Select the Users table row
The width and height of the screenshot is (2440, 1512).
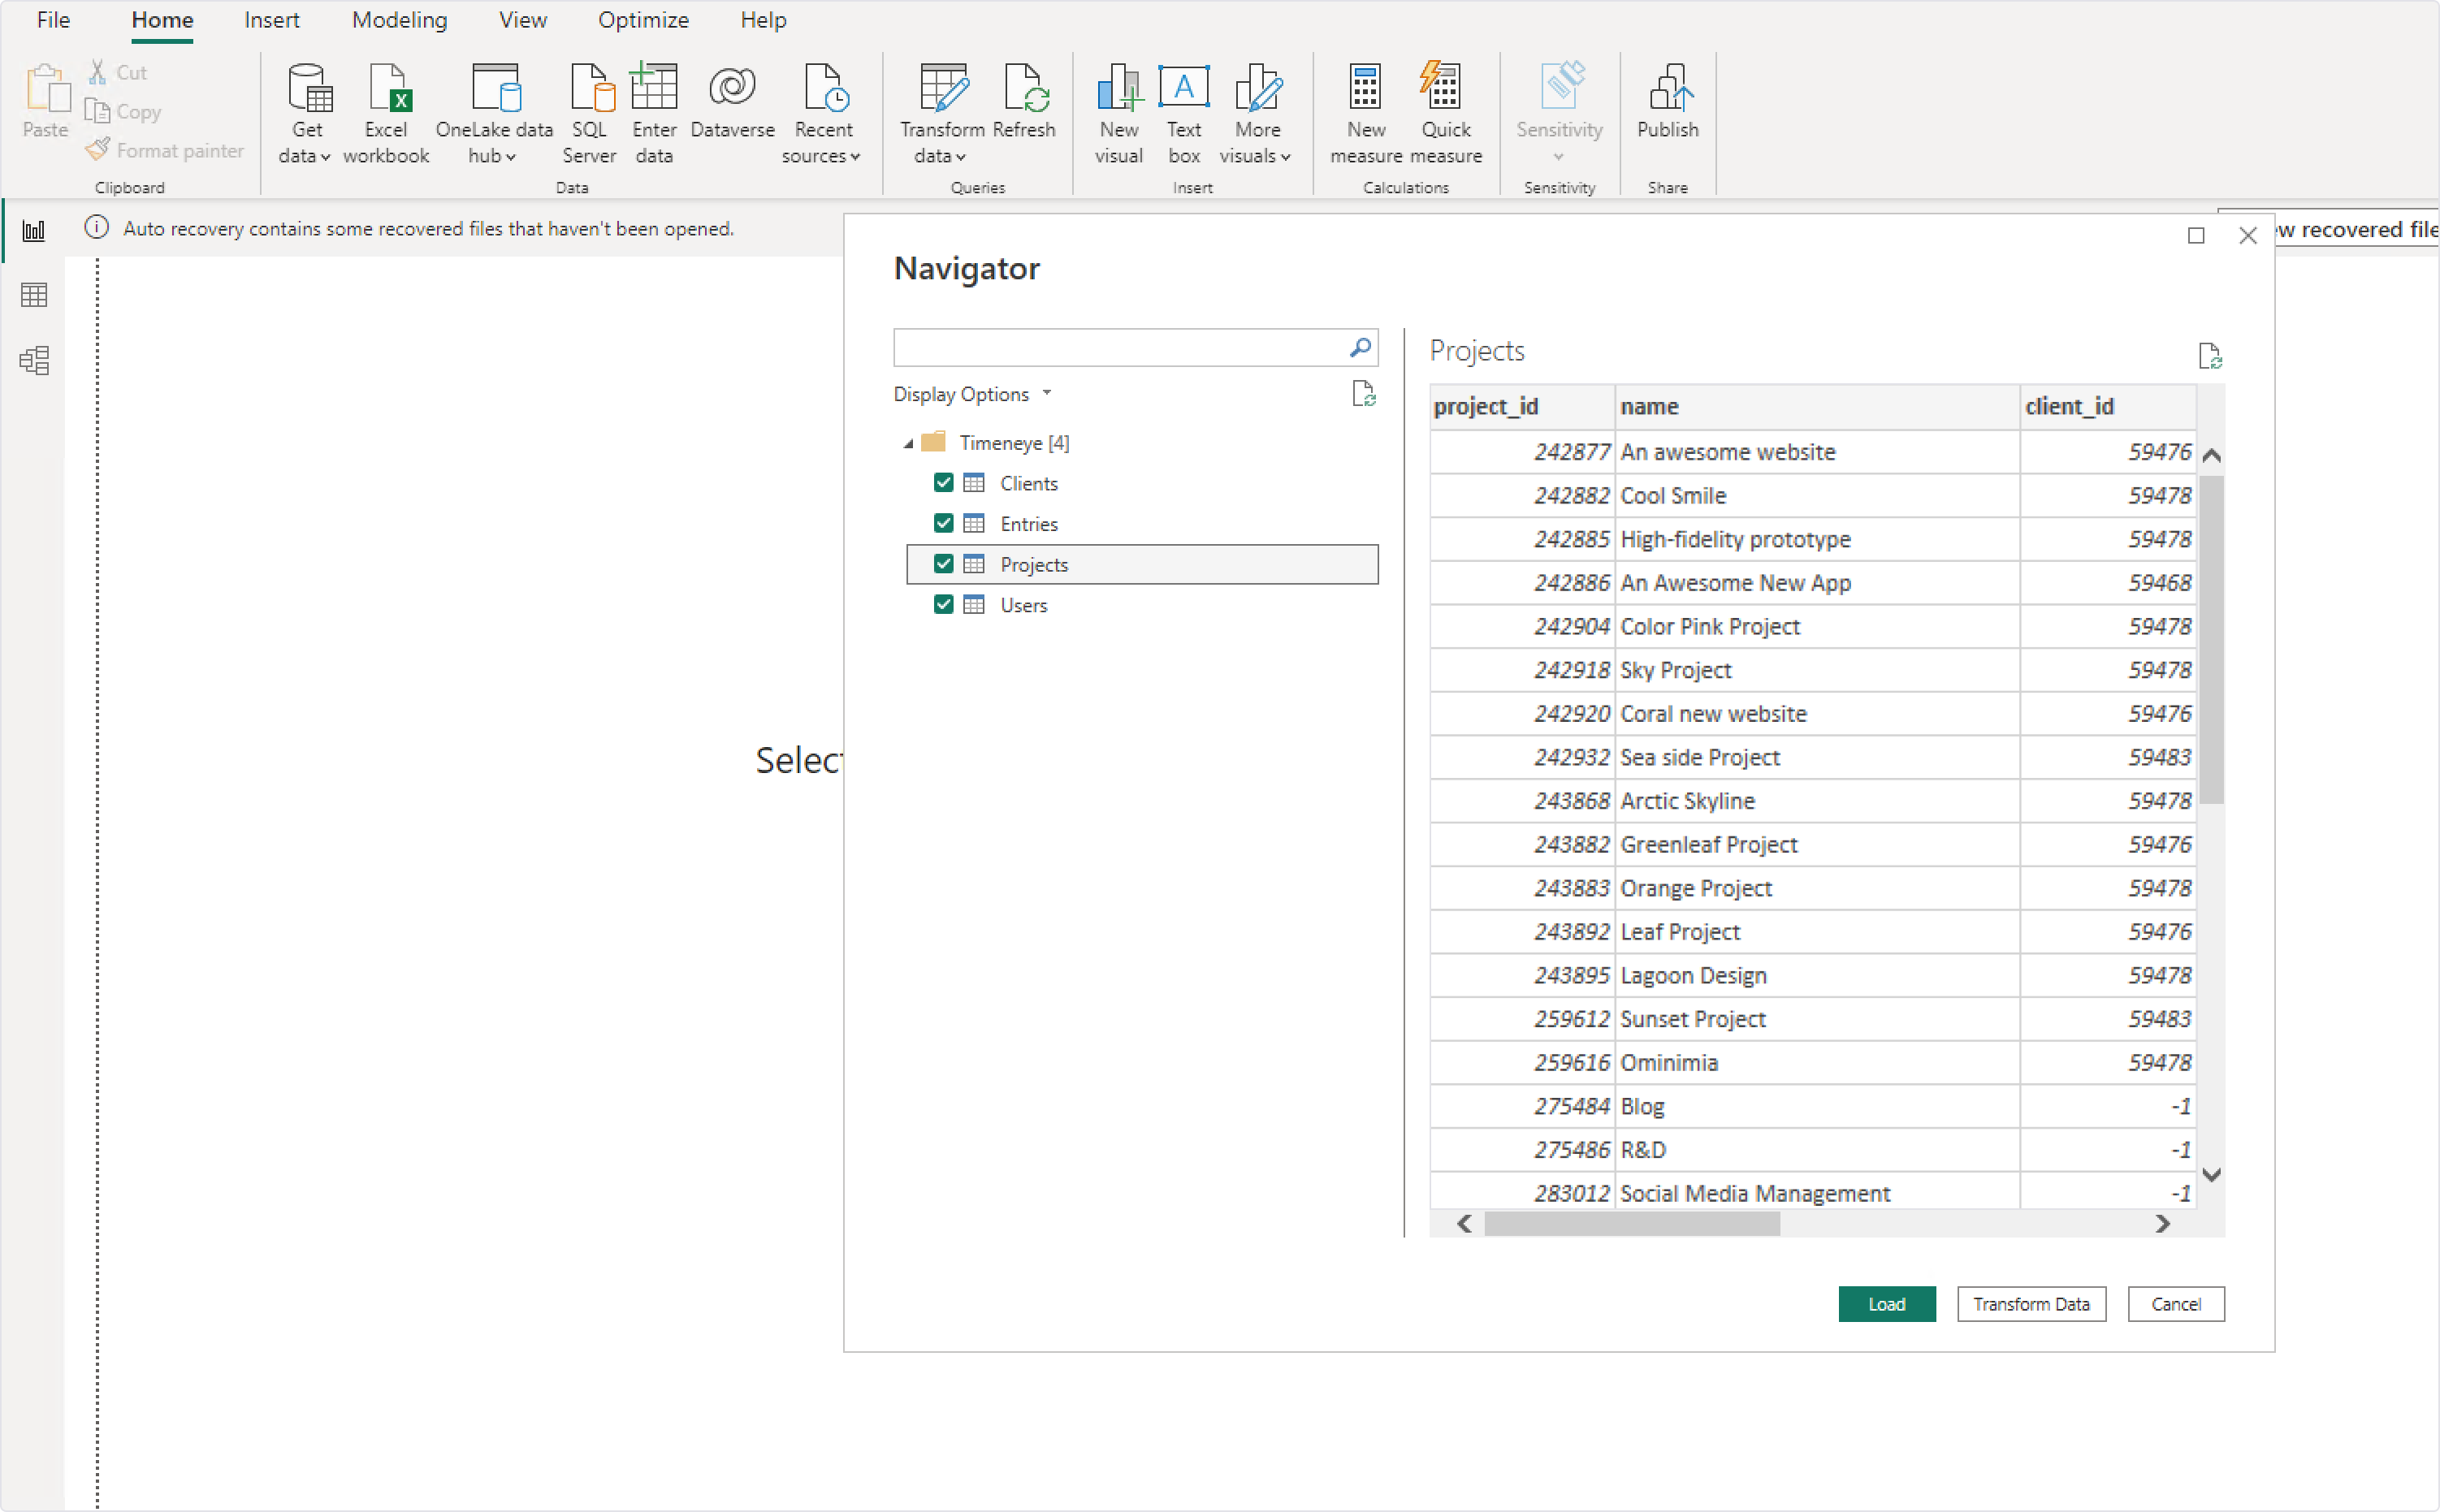click(x=1142, y=605)
